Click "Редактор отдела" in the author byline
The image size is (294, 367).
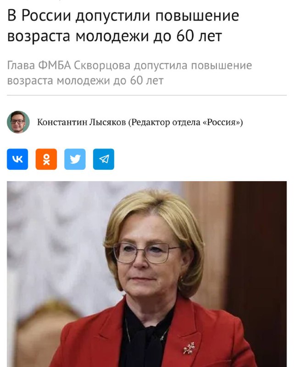[x=165, y=122]
